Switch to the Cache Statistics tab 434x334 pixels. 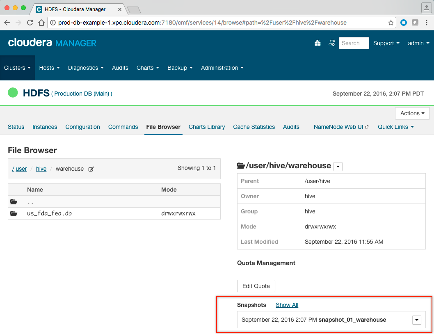(x=254, y=127)
